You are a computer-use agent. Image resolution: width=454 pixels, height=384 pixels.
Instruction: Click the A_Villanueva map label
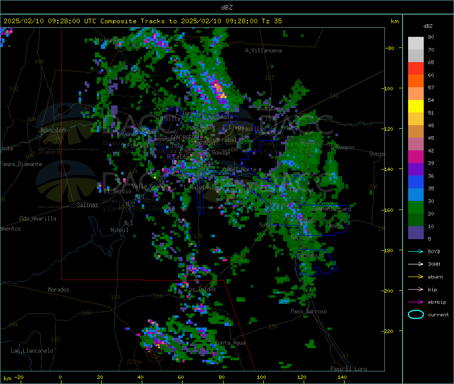263,50
